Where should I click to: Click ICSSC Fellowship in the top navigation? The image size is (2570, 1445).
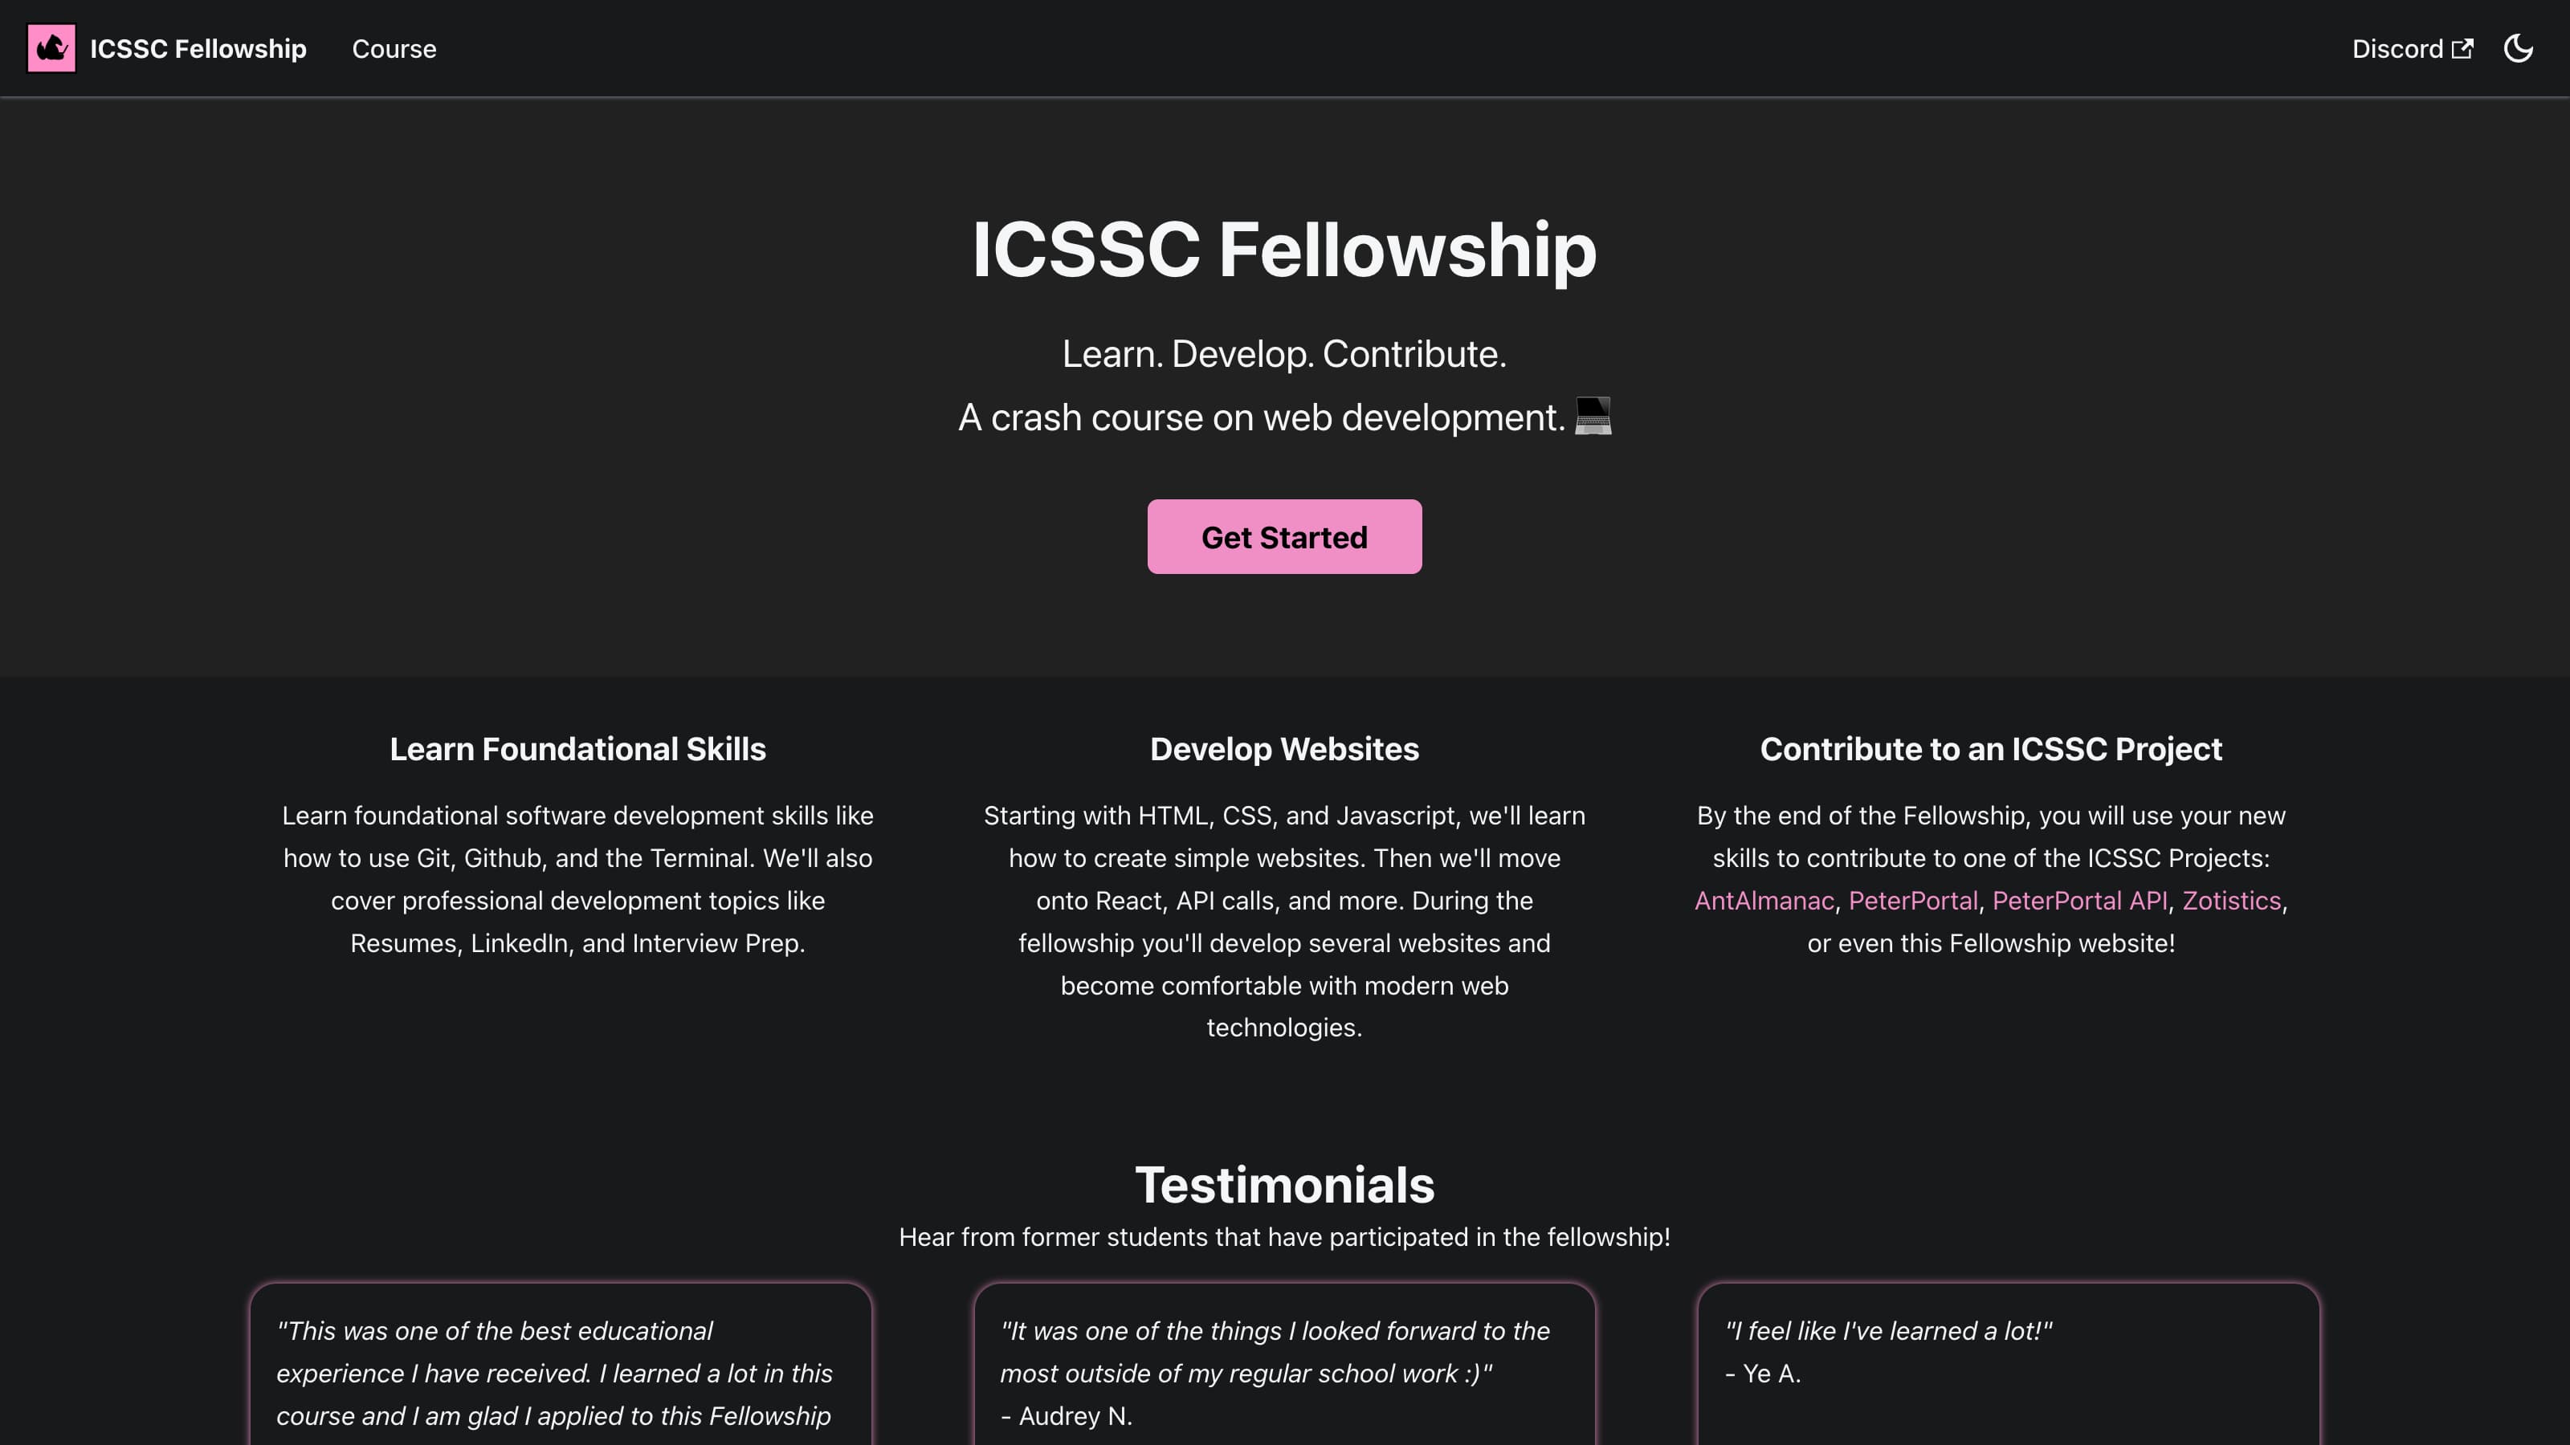pyautogui.click(x=198, y=49)
